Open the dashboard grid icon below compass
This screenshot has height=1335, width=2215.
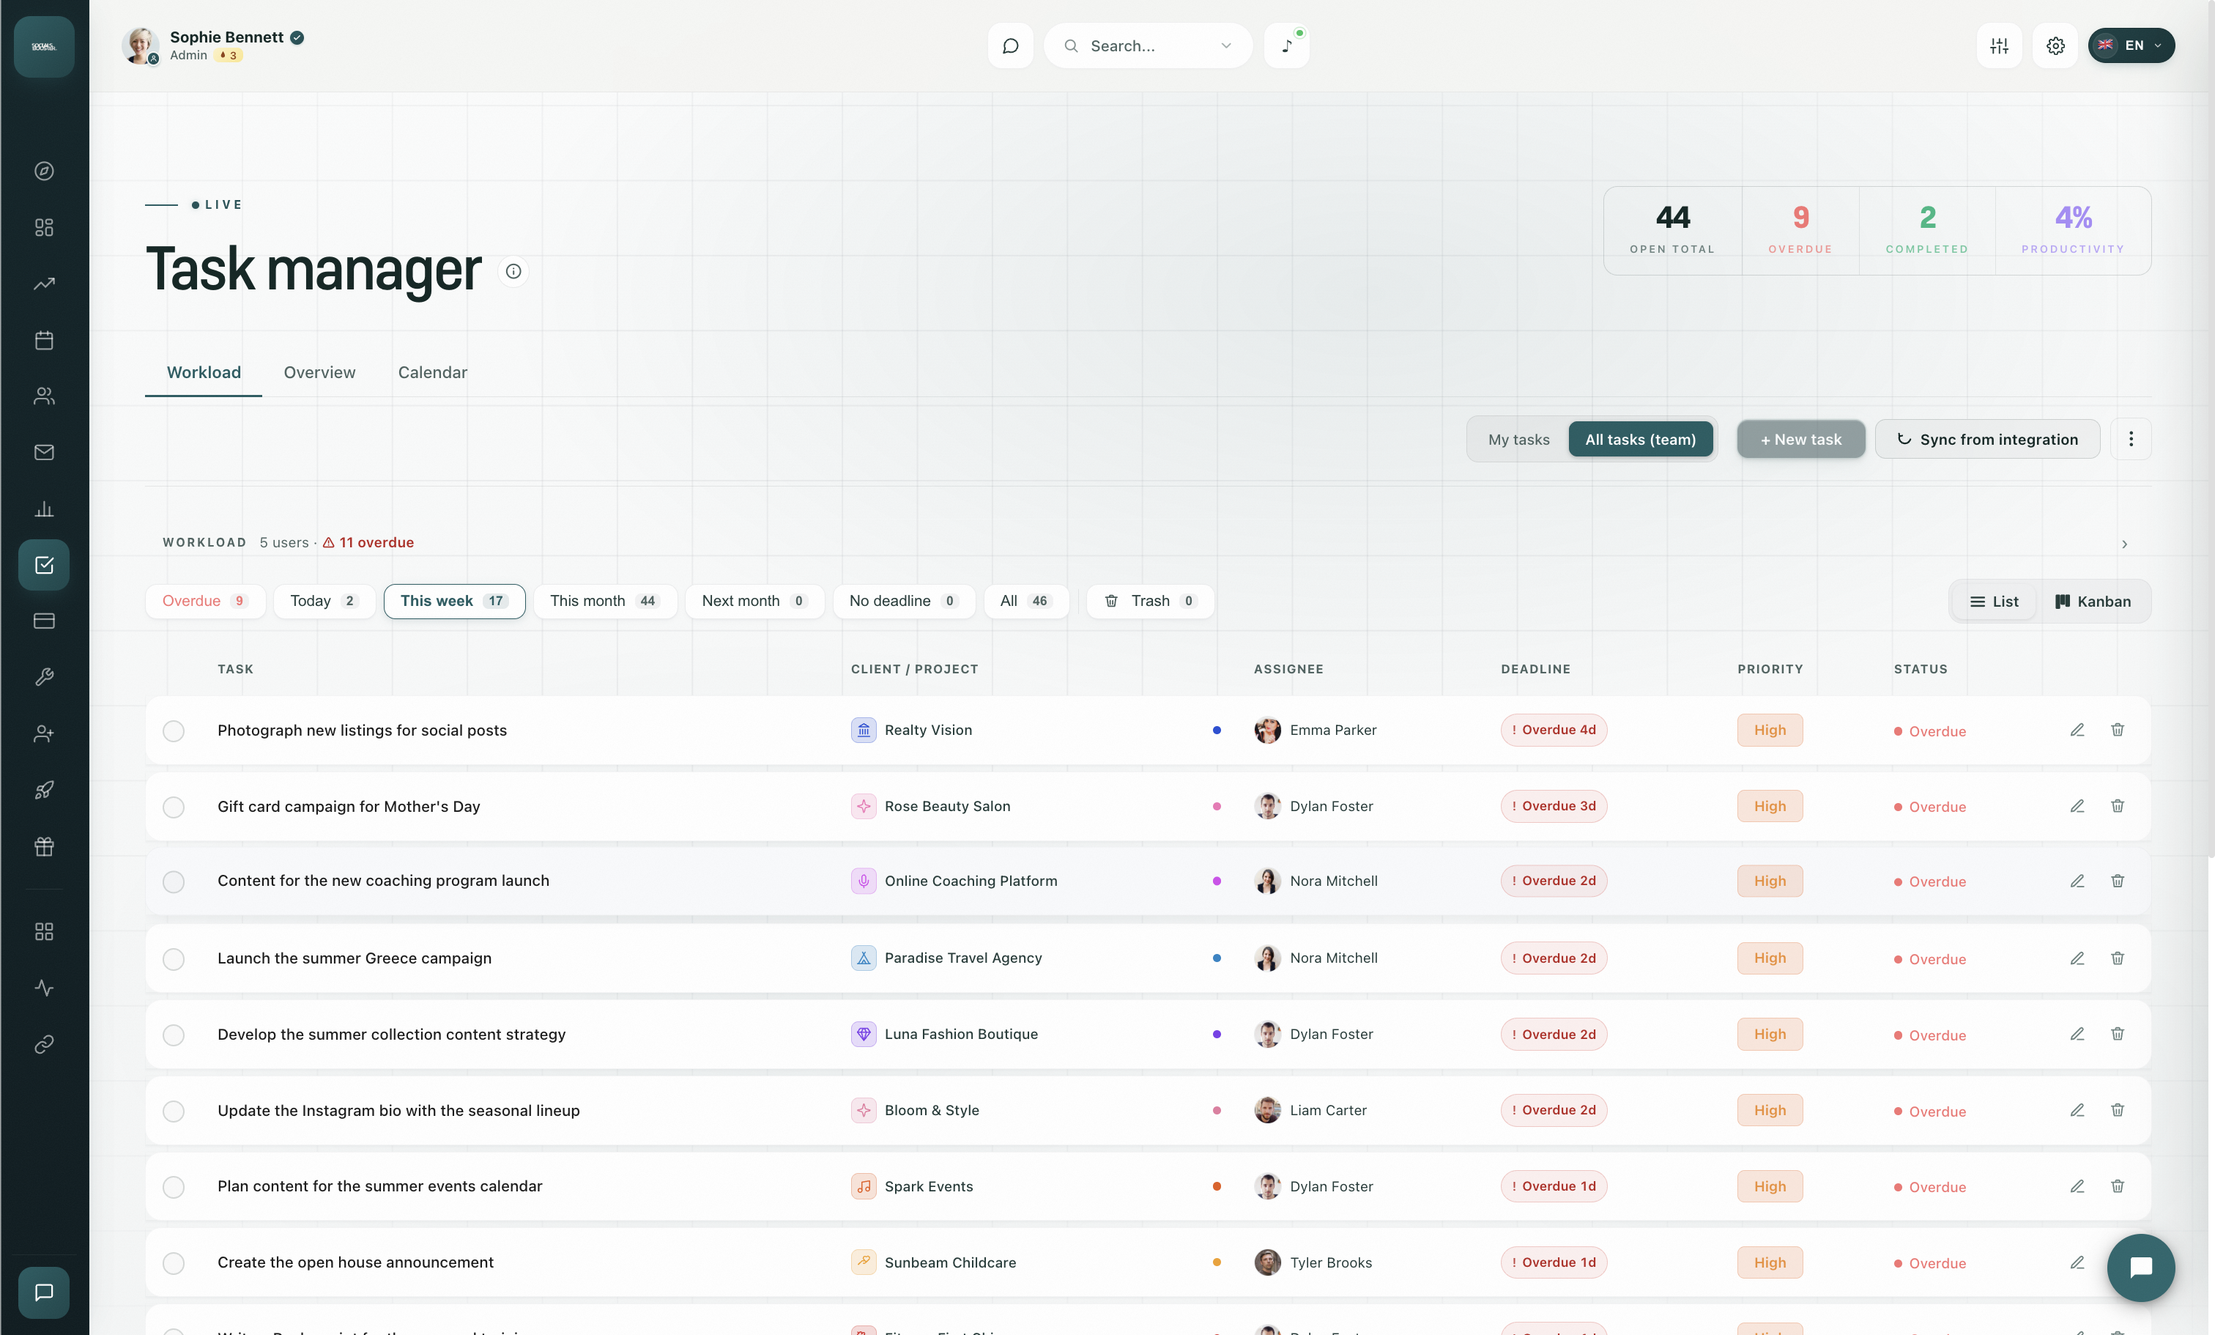(44, 227)
